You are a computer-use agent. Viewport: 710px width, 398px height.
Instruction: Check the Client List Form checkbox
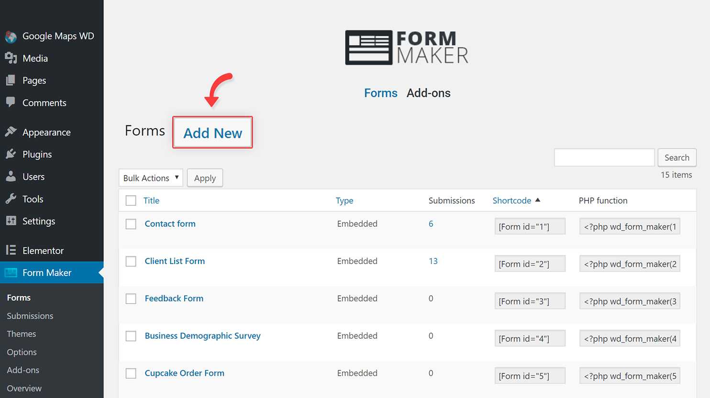[x=131, y=261]
